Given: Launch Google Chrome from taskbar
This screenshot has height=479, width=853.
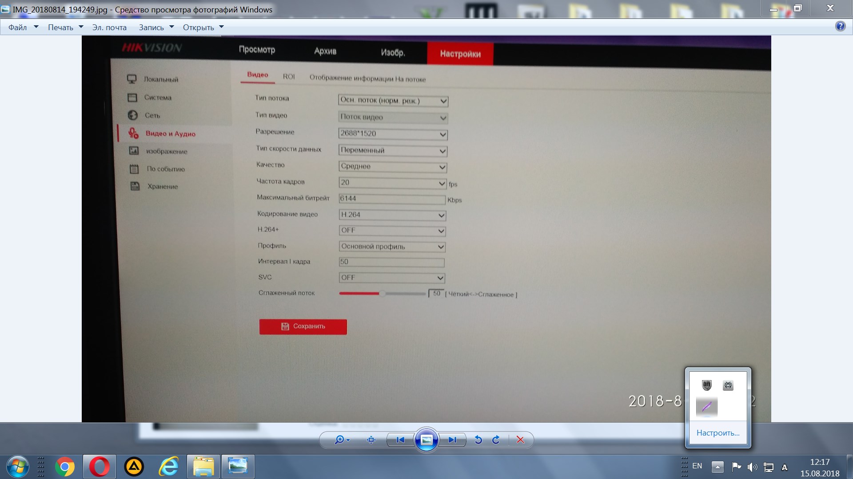Looking at the screenshot, I should coord(65,467).
